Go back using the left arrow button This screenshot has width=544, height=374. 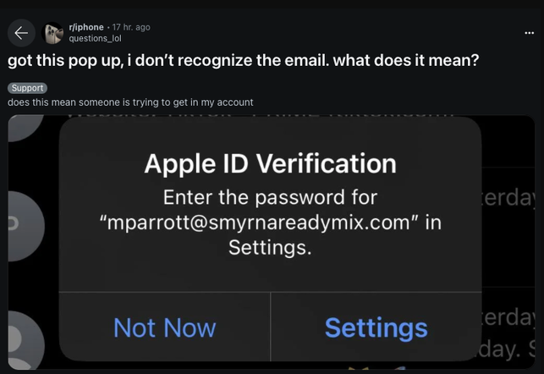[x=21, y=33]
